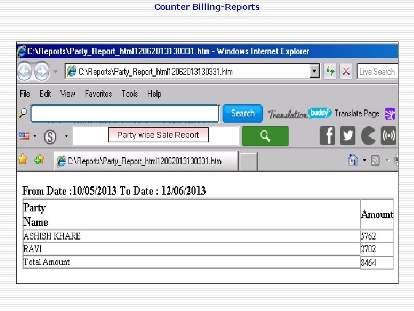Click the Party Name column header
This screenshot has width=414, height=311.
pyautogui.click(x=191, y=214)
